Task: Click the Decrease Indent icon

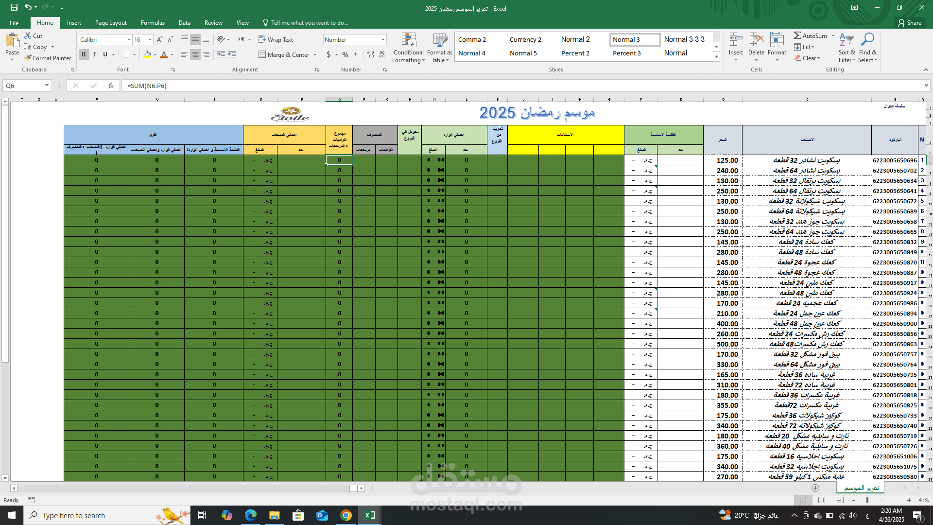Action: pos(221,54)
